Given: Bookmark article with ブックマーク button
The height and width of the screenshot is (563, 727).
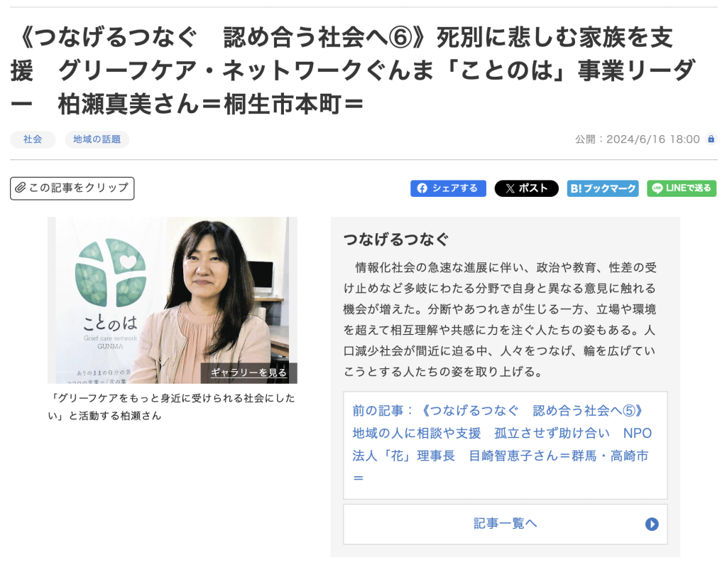Looking at the screenshot, I should [603, 188].
